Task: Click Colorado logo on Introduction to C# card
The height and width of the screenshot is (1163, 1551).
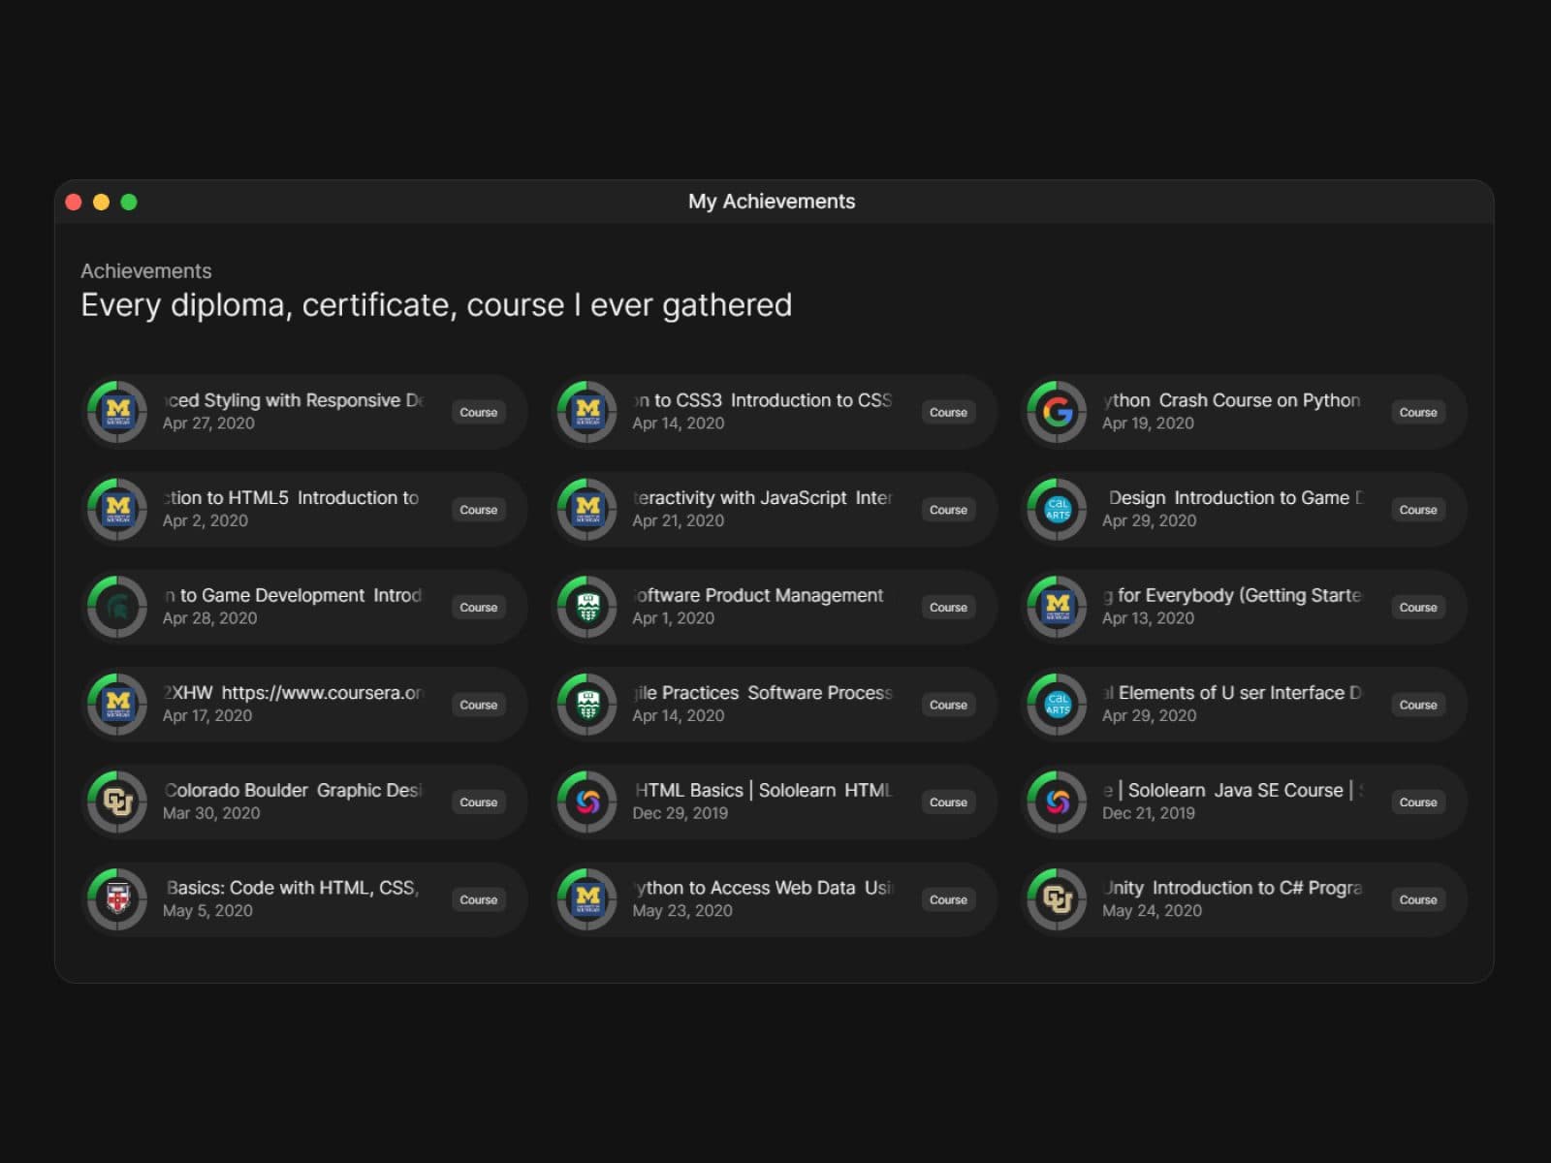Action: tap(1057, 900)
